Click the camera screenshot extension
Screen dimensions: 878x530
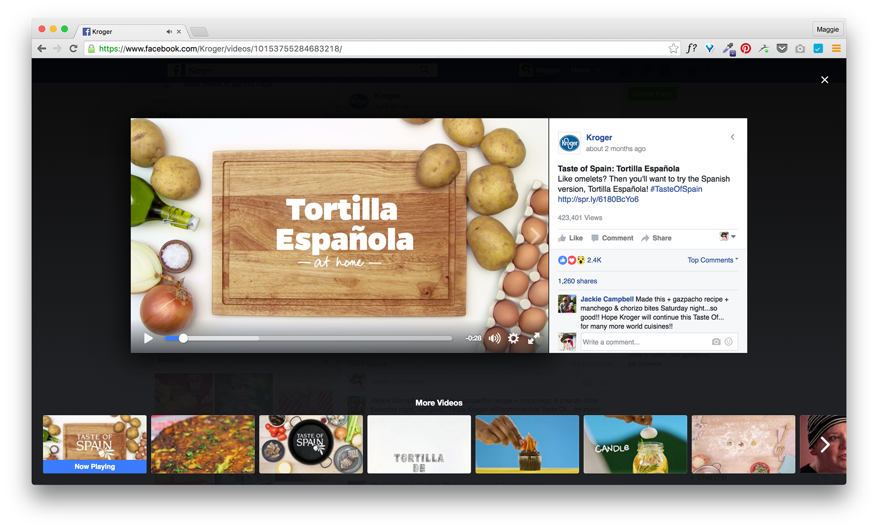[x=800, y=48]
